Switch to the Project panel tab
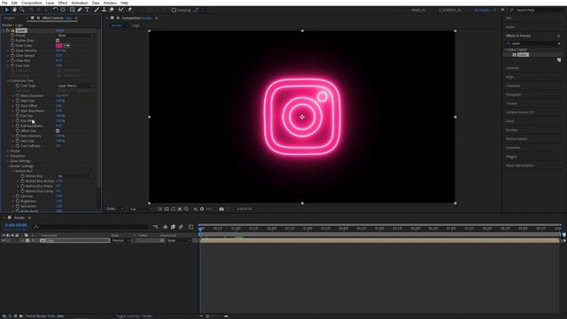Viewport: 567px width, 319px height. coord(9,18)
